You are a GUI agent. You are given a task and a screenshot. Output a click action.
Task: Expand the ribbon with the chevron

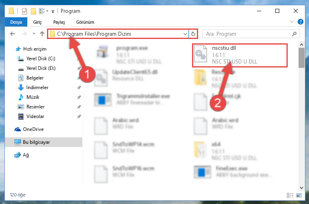(x=292, y=22)
